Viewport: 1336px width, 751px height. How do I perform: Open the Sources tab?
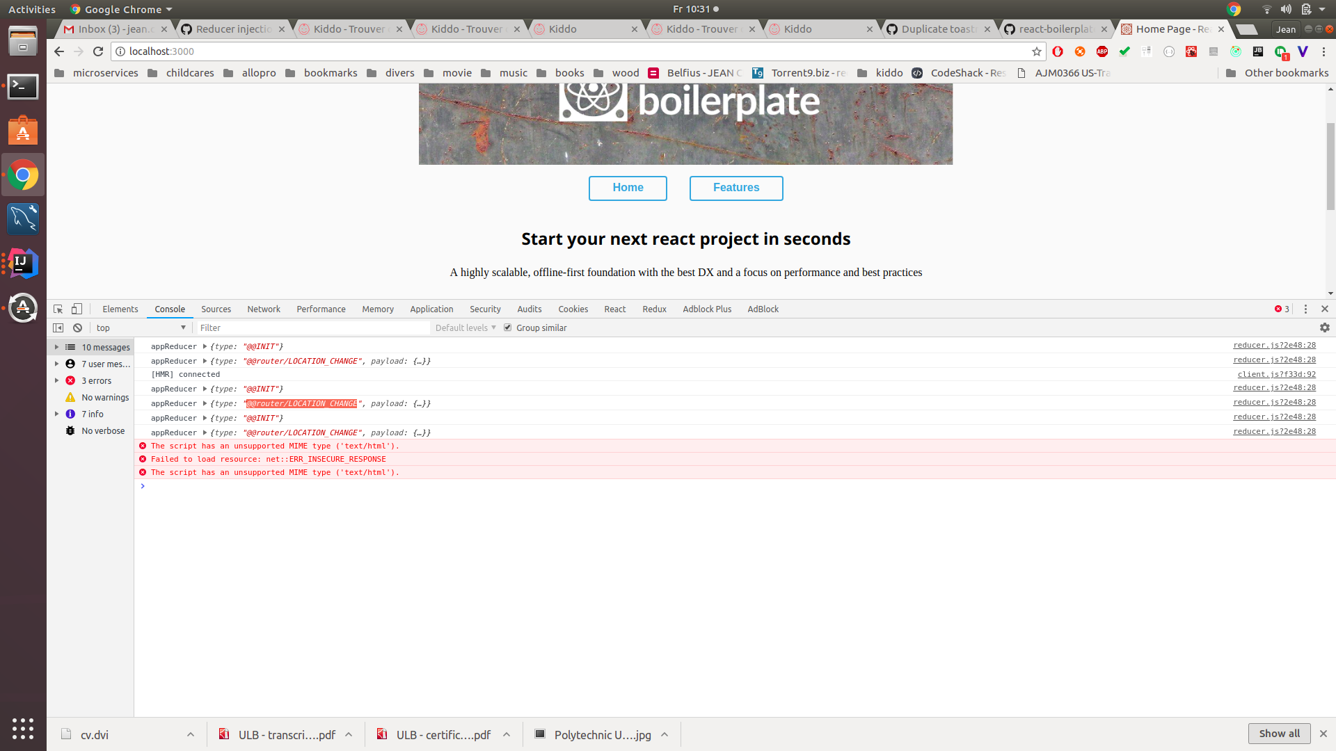tap(216, 309)
